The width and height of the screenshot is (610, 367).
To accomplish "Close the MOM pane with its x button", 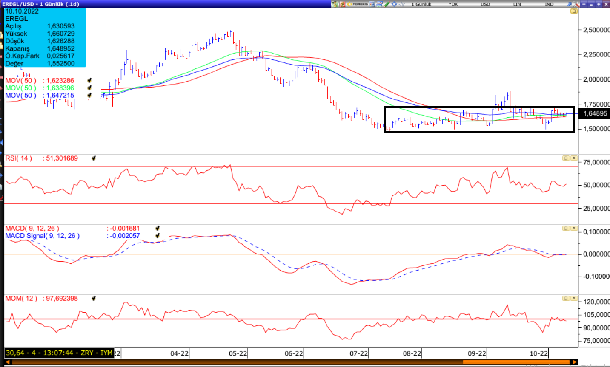I will [574, 298].
